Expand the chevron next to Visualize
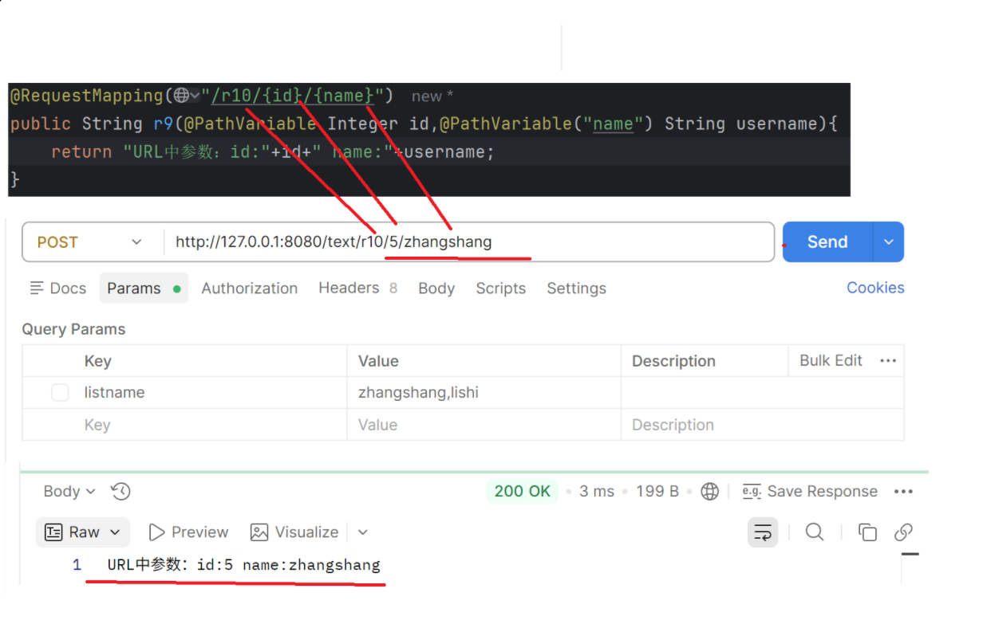Image resolution: width=983 pixels, height=628 pixels. point(363,532)
